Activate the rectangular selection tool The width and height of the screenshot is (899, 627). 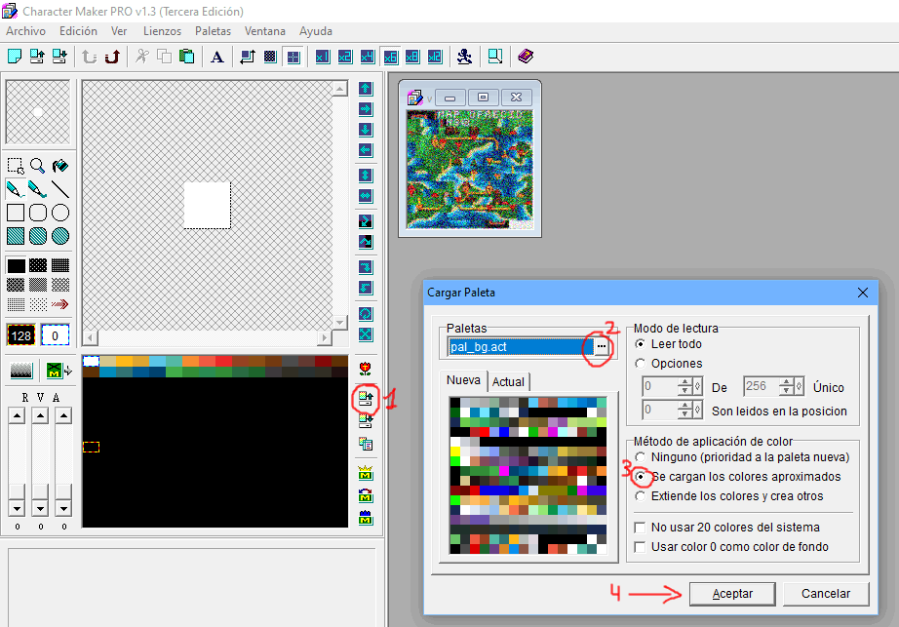[16, 164]
